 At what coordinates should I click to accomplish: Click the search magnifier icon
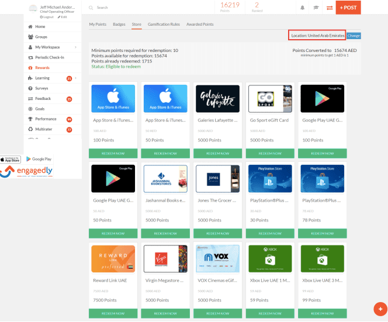tap(91, 8)
